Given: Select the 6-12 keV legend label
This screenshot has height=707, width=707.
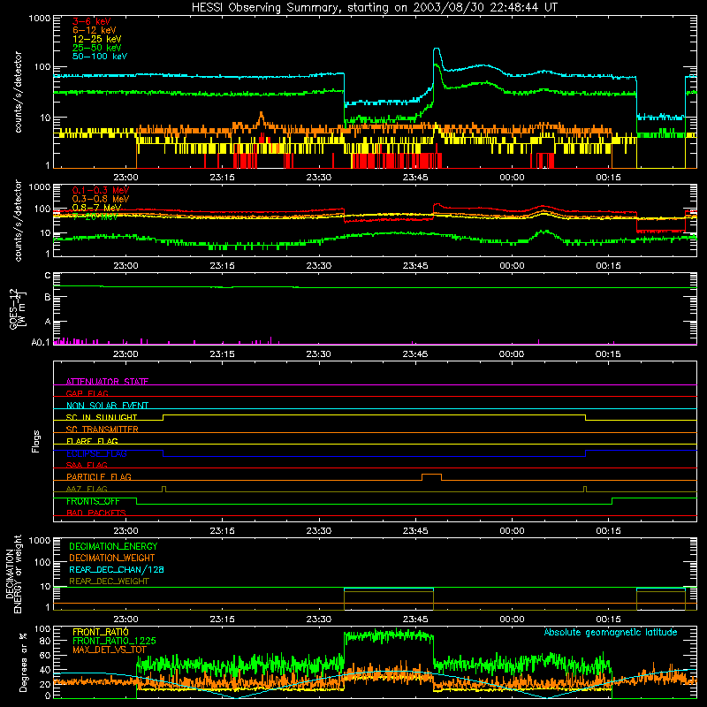Looking at the screenshot, I should [x=95, y=30].
